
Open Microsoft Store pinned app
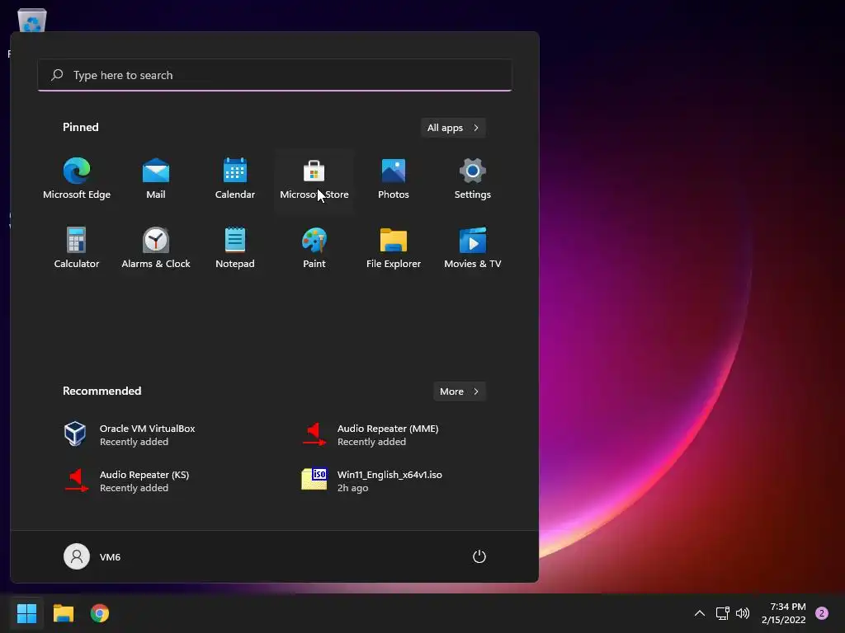pyautogui.click(x=314, y=180)
